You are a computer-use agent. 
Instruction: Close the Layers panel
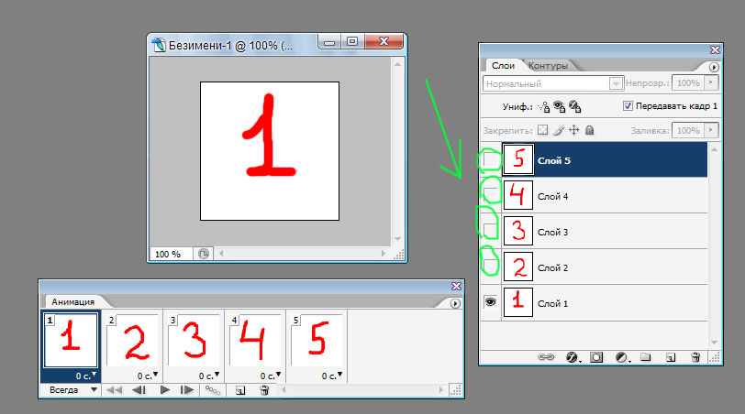715,49
